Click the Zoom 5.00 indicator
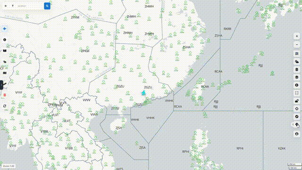The height and width of the screenshot is (170, 302). [8, 166]
